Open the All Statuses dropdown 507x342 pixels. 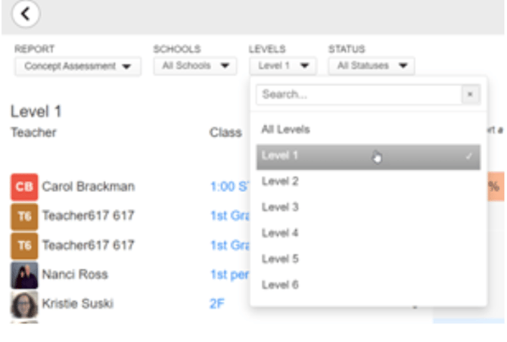[371, 66]
